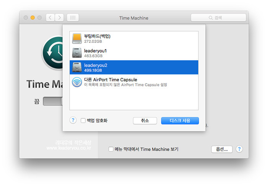Click the 272.02GB size text
268x186 pixels.
point(93,41)
